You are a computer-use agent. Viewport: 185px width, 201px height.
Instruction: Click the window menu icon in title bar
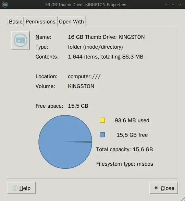[5, 5]
